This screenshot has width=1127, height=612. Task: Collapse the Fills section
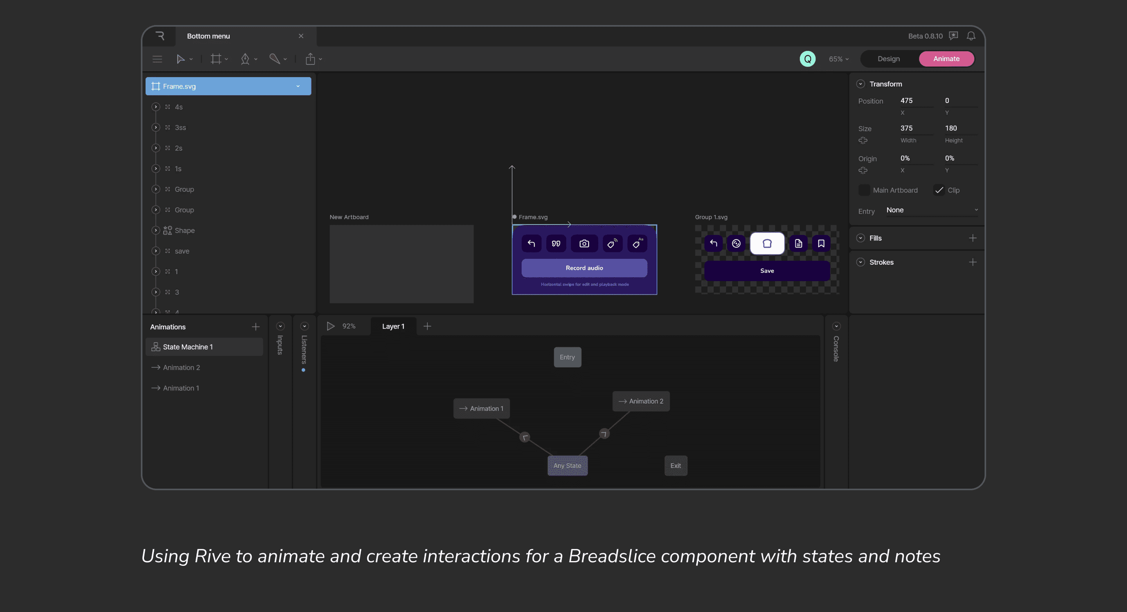click(861, 238)
